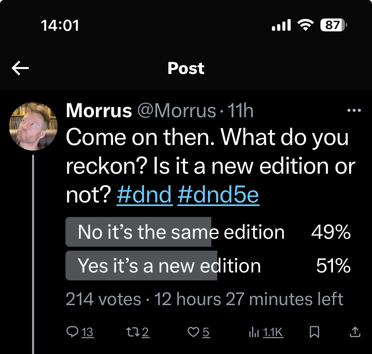Open Morrus's profile picture

coord(33,126)
